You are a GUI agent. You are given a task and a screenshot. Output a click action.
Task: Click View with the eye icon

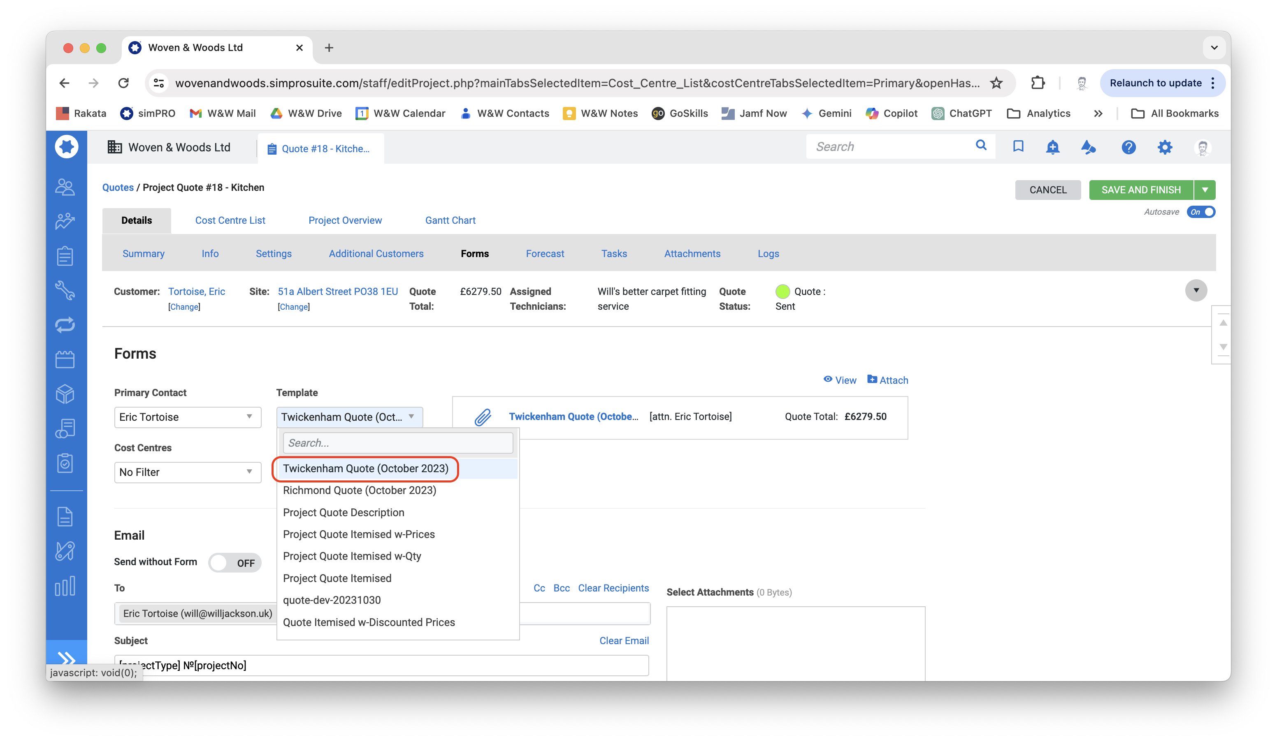(x=840, y=380)
